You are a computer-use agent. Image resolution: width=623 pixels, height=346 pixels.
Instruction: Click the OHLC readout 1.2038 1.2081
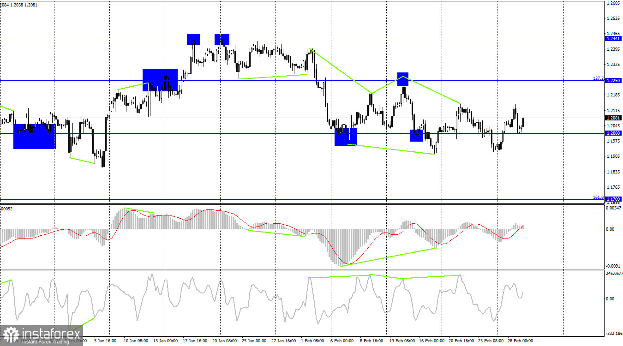click(x=24, y=5)
